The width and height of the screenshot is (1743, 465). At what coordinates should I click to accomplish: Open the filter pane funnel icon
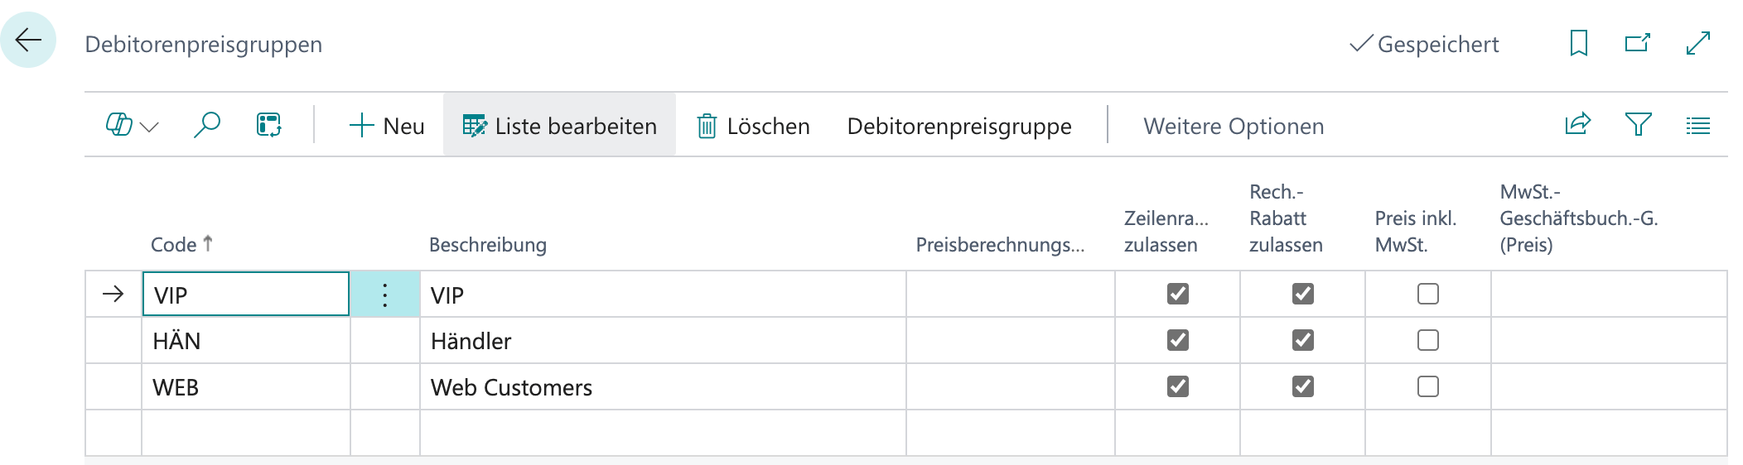click(1638, 125)
